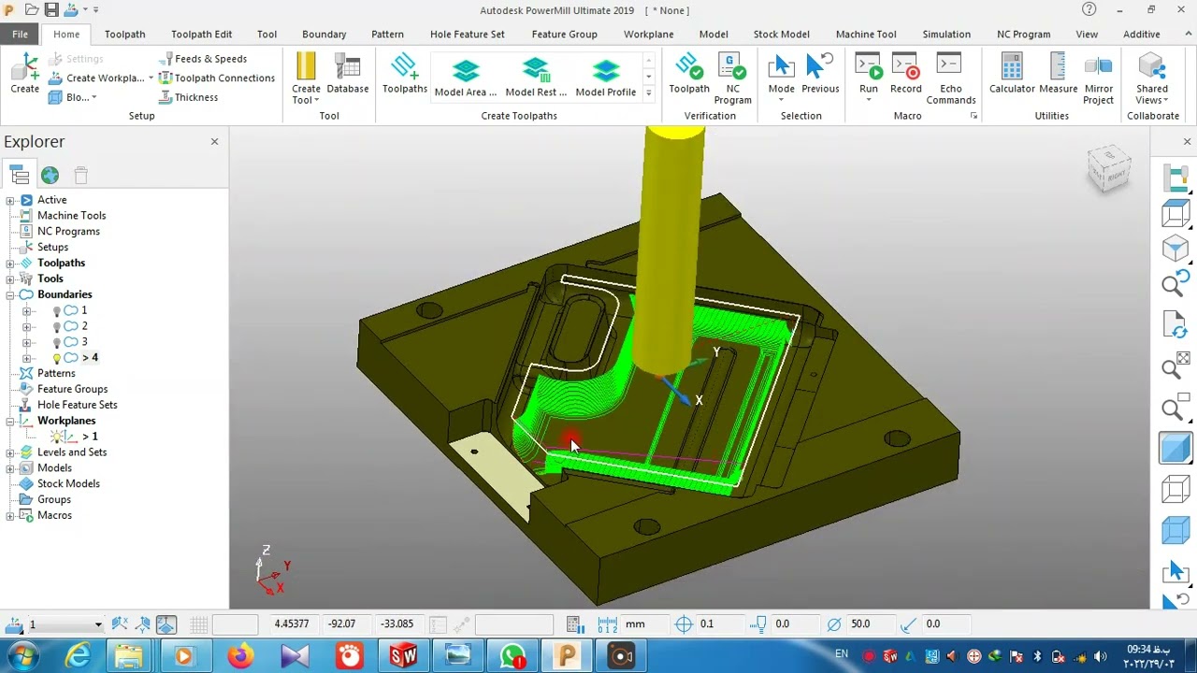Open Firefox from the taskbar
Image resolution: width=1197 pixels, height=673 pixels.
click(239, 656)
